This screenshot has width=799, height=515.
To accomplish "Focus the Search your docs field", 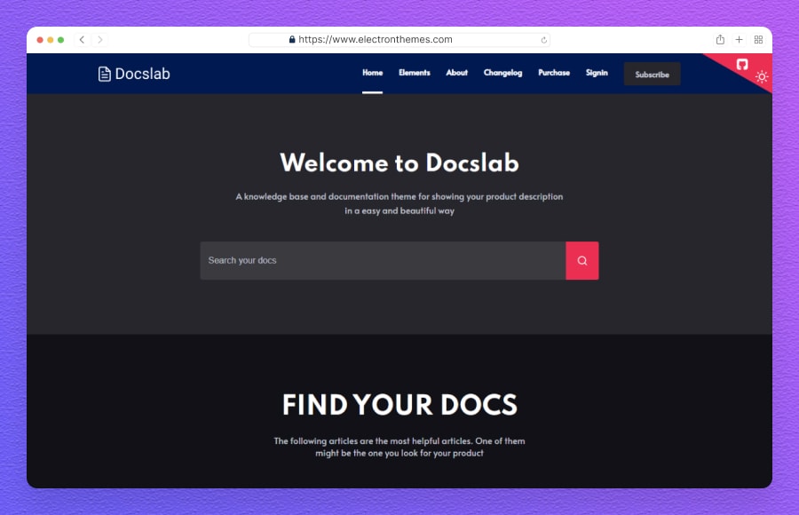I will pyautogui.click(x=383, y=260).
